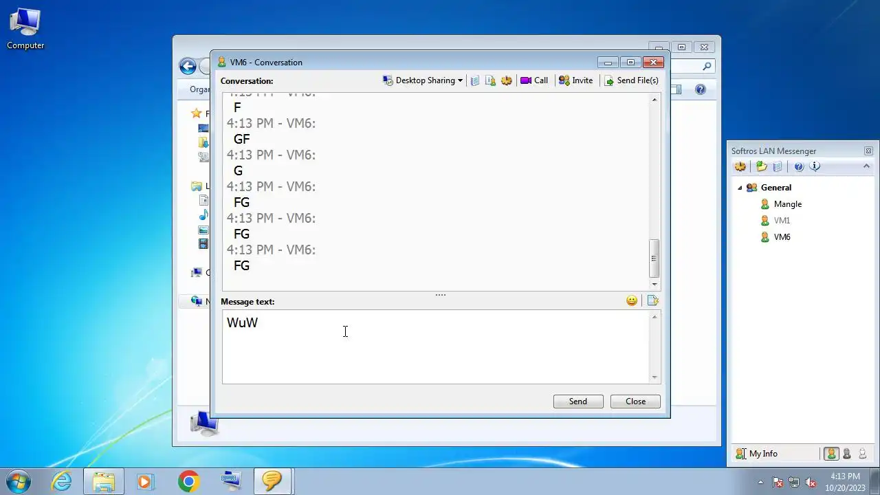The image size is (880, 495).
Task: Select the General group in user list
Action: click(x=775, y=188)
